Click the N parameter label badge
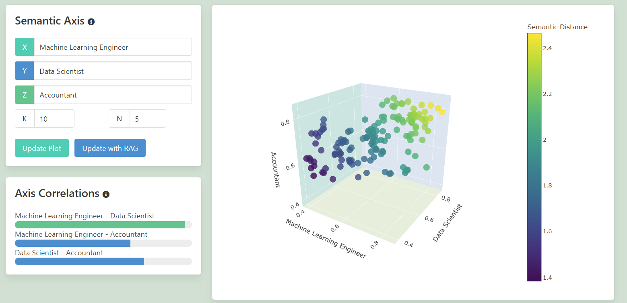The height and width of the screenshot is (303, 627). 119,119
